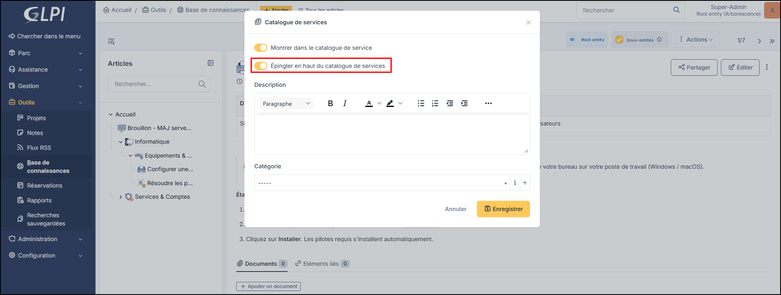Viewport: 781px width, 295px height.
Task: Click in the Description text area
Action: pyautogui.click(x=392, y=134)
